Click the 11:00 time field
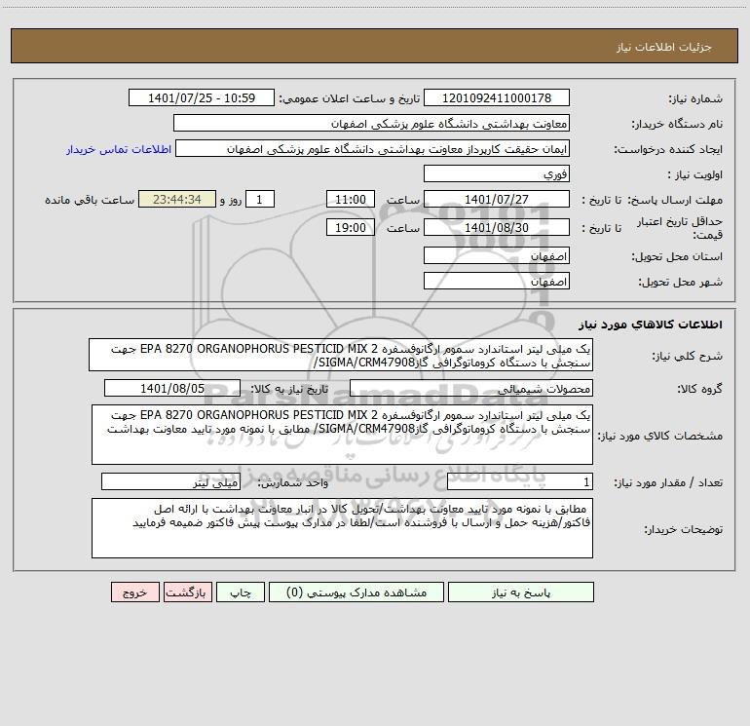This screenshot has height=726, width=750. click(350, 199)
